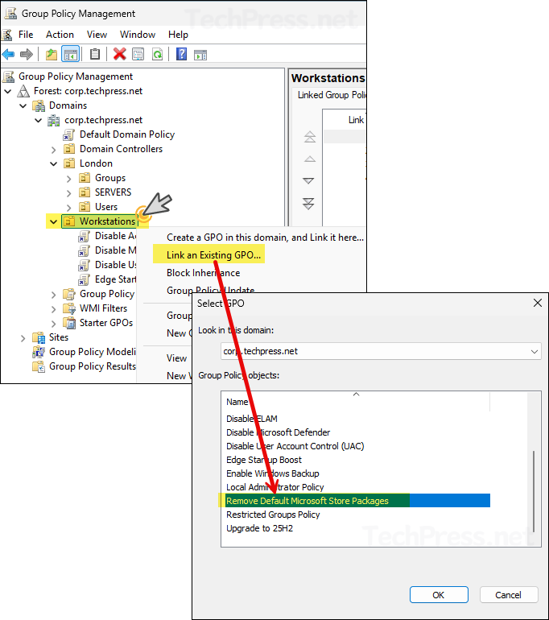Screen dimensions: 549x620
Task: Click the GPO list vertical scrollbar
Action: pos(534,491)
